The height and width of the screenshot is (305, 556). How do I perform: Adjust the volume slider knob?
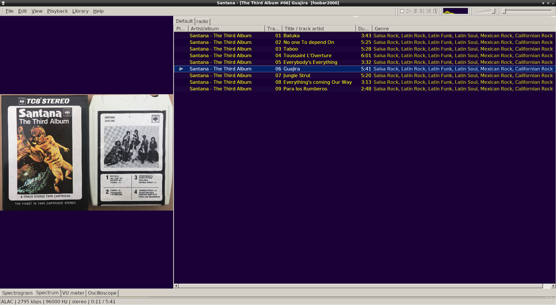[x=493, y=11]
